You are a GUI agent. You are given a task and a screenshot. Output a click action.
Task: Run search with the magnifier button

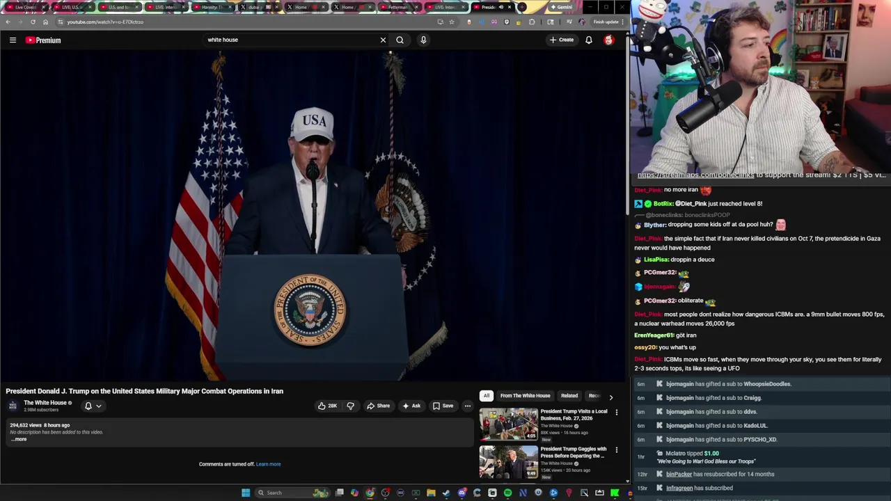(400, 40)
